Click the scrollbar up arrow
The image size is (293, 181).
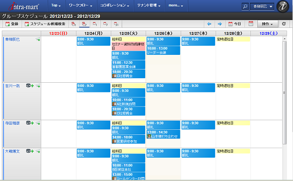tap(284, 39)
